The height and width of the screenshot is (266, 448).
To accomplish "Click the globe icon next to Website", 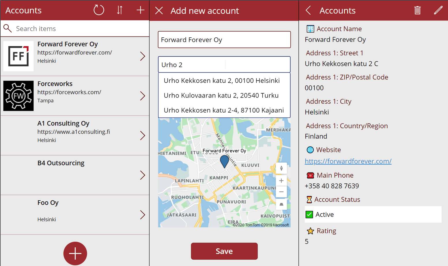I will [310, 150].
